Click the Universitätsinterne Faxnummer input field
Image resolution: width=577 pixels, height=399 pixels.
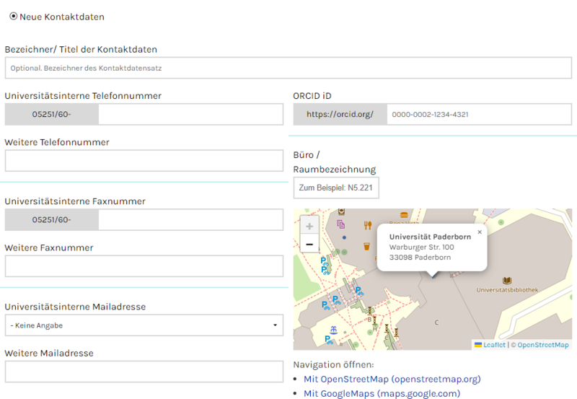190,220
